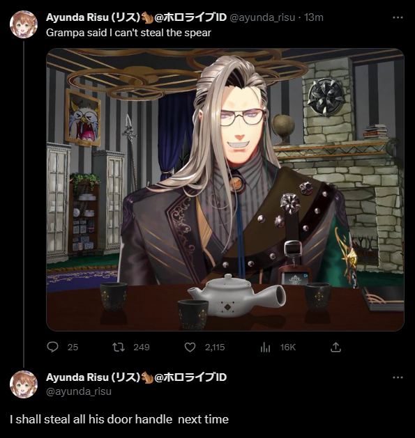This screenshot has width=415, height=438.
Task: Click the Ayunda Risu display name in reply
Action: click(136, 377)
